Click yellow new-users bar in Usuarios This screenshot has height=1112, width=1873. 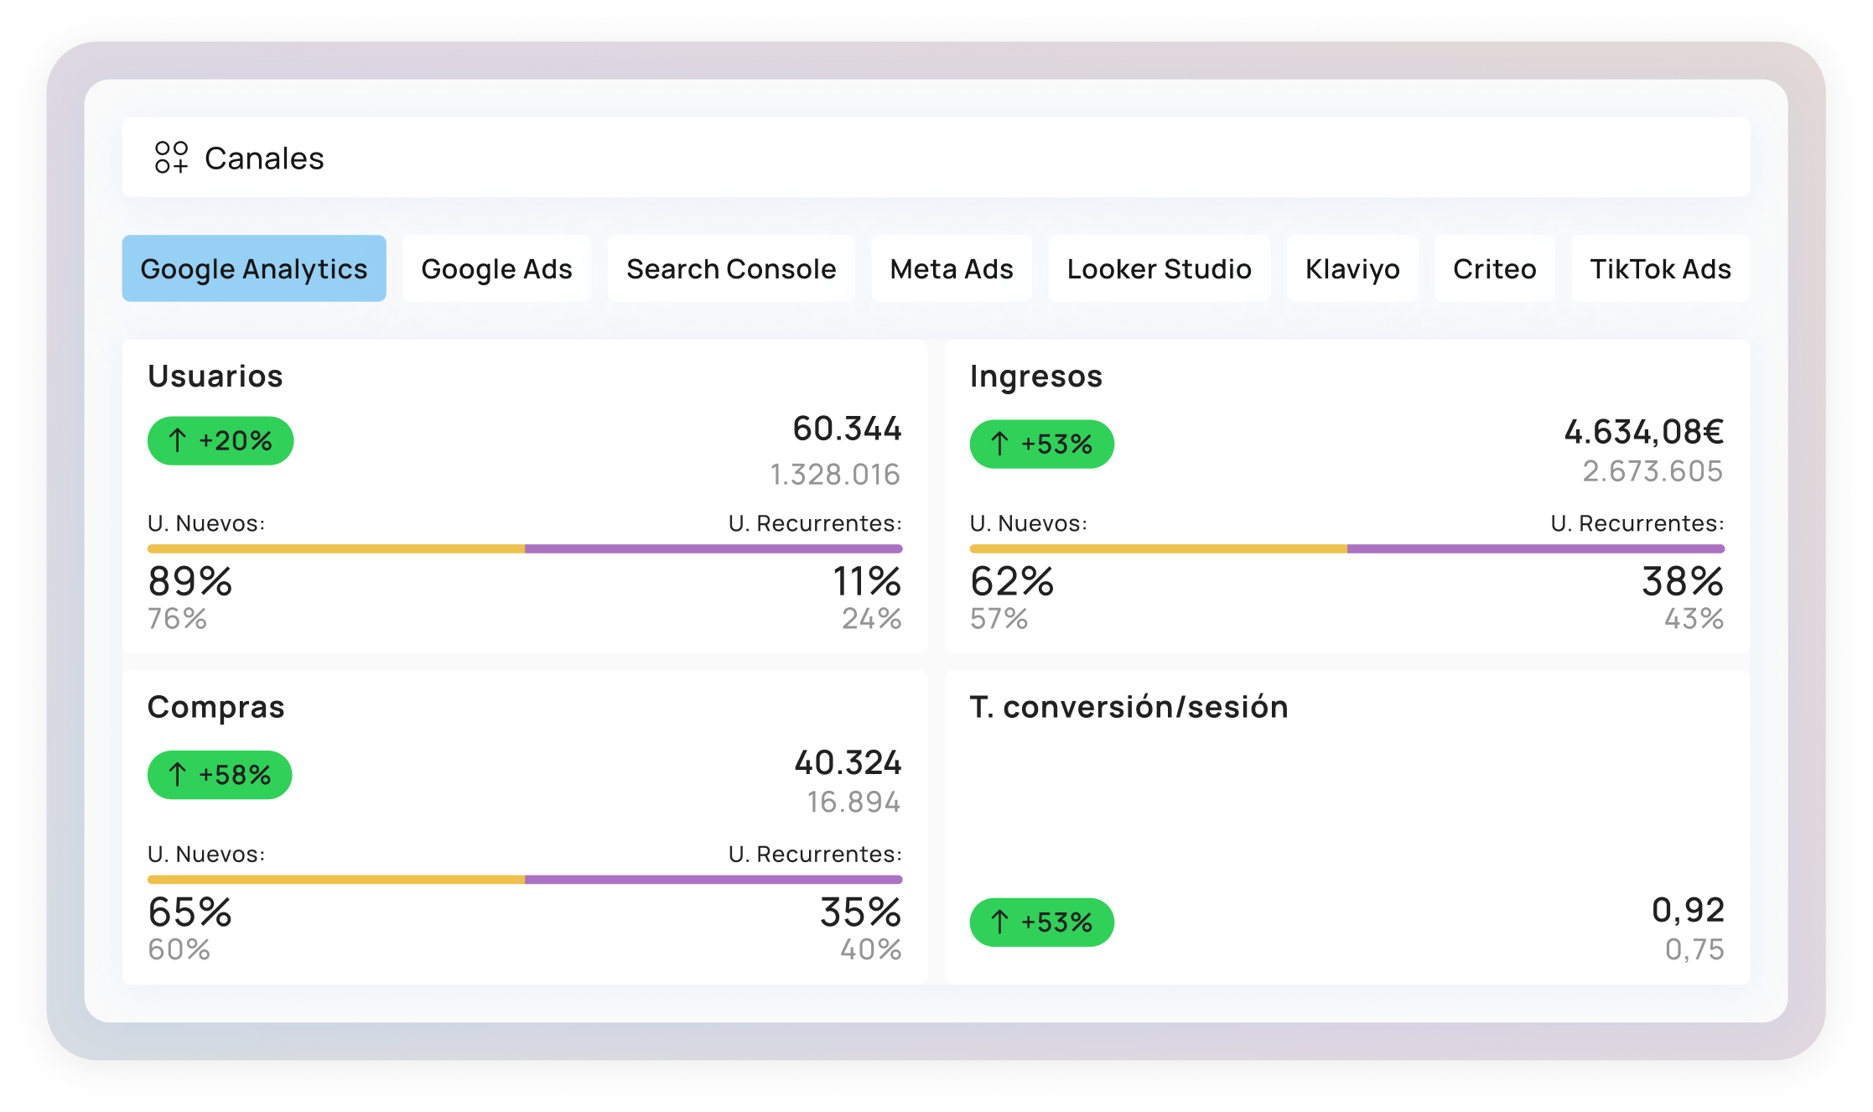(x=335, y=549)
